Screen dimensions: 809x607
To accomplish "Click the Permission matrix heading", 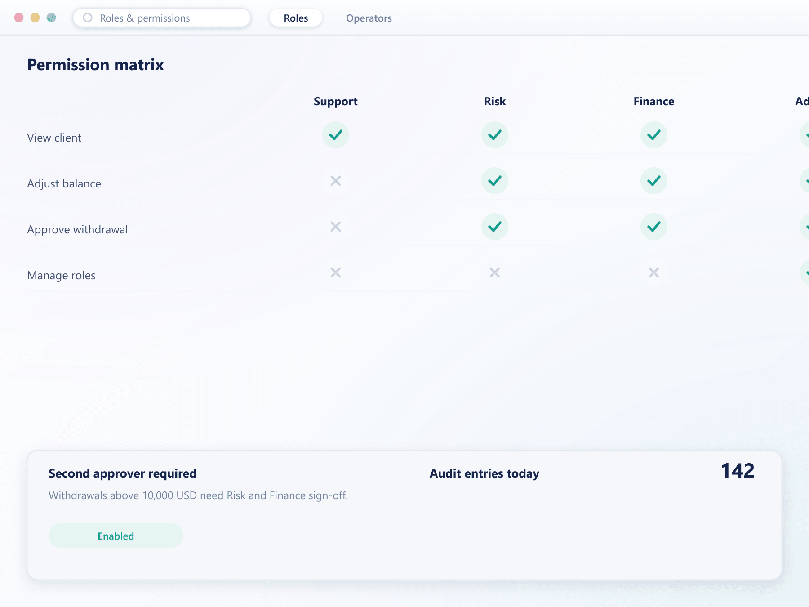I will [95, 65].
